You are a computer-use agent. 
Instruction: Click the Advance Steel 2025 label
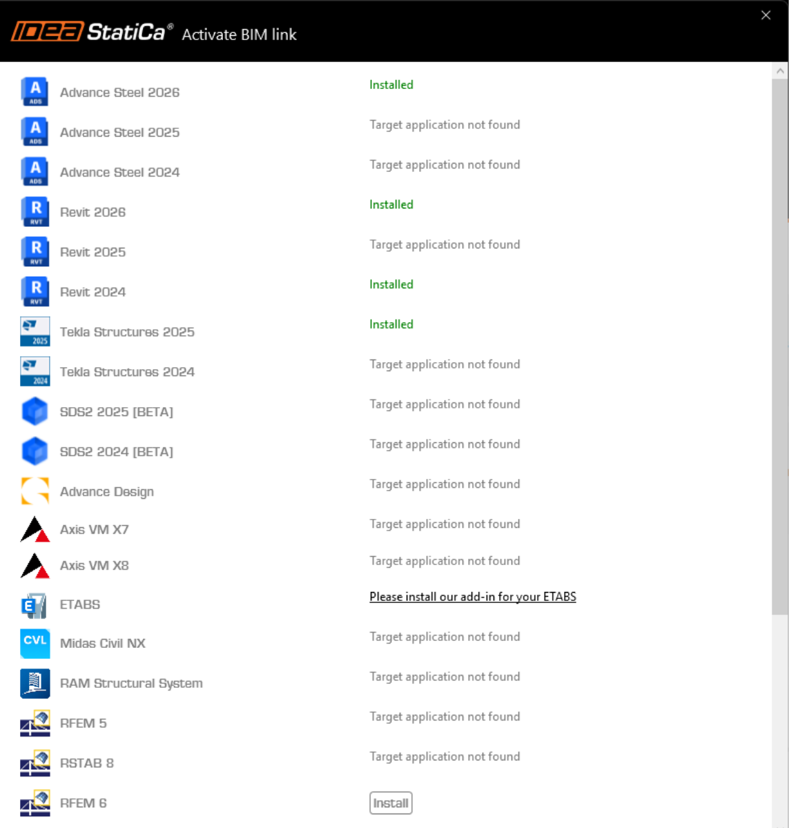pyautogui.click(x=119, y=132)
